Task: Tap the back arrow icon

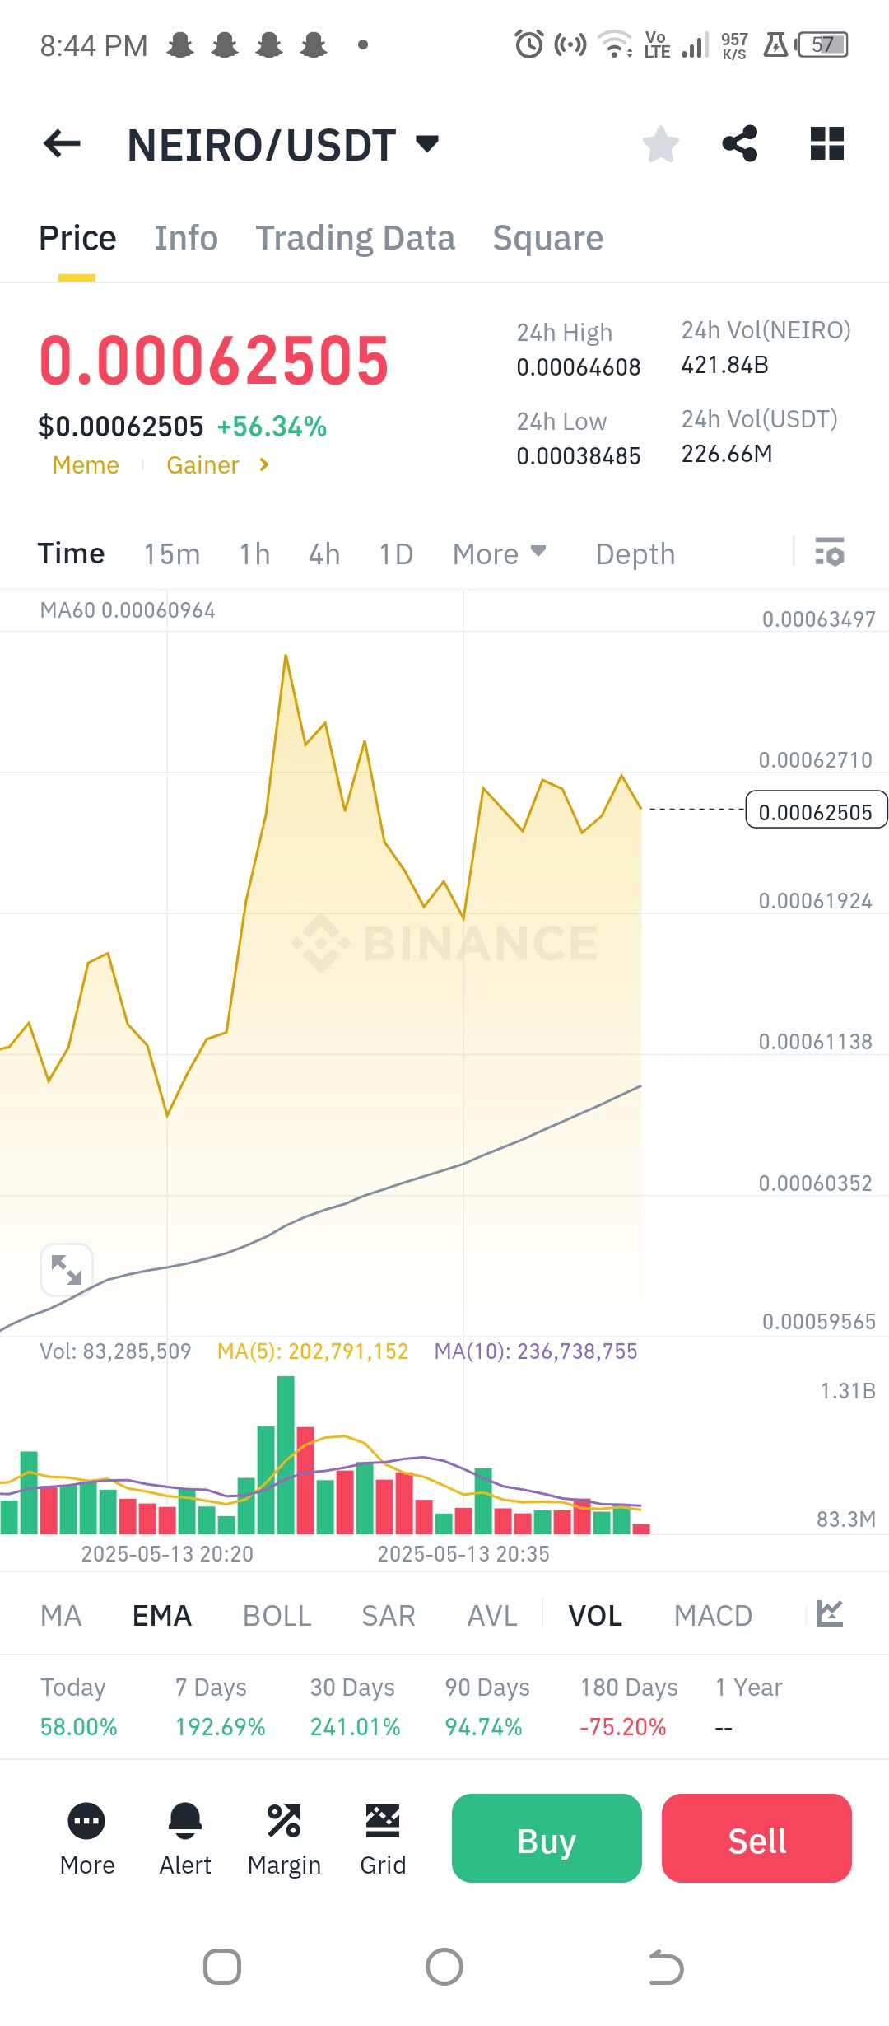Action: pyautogui.click(x=62, y=144)
